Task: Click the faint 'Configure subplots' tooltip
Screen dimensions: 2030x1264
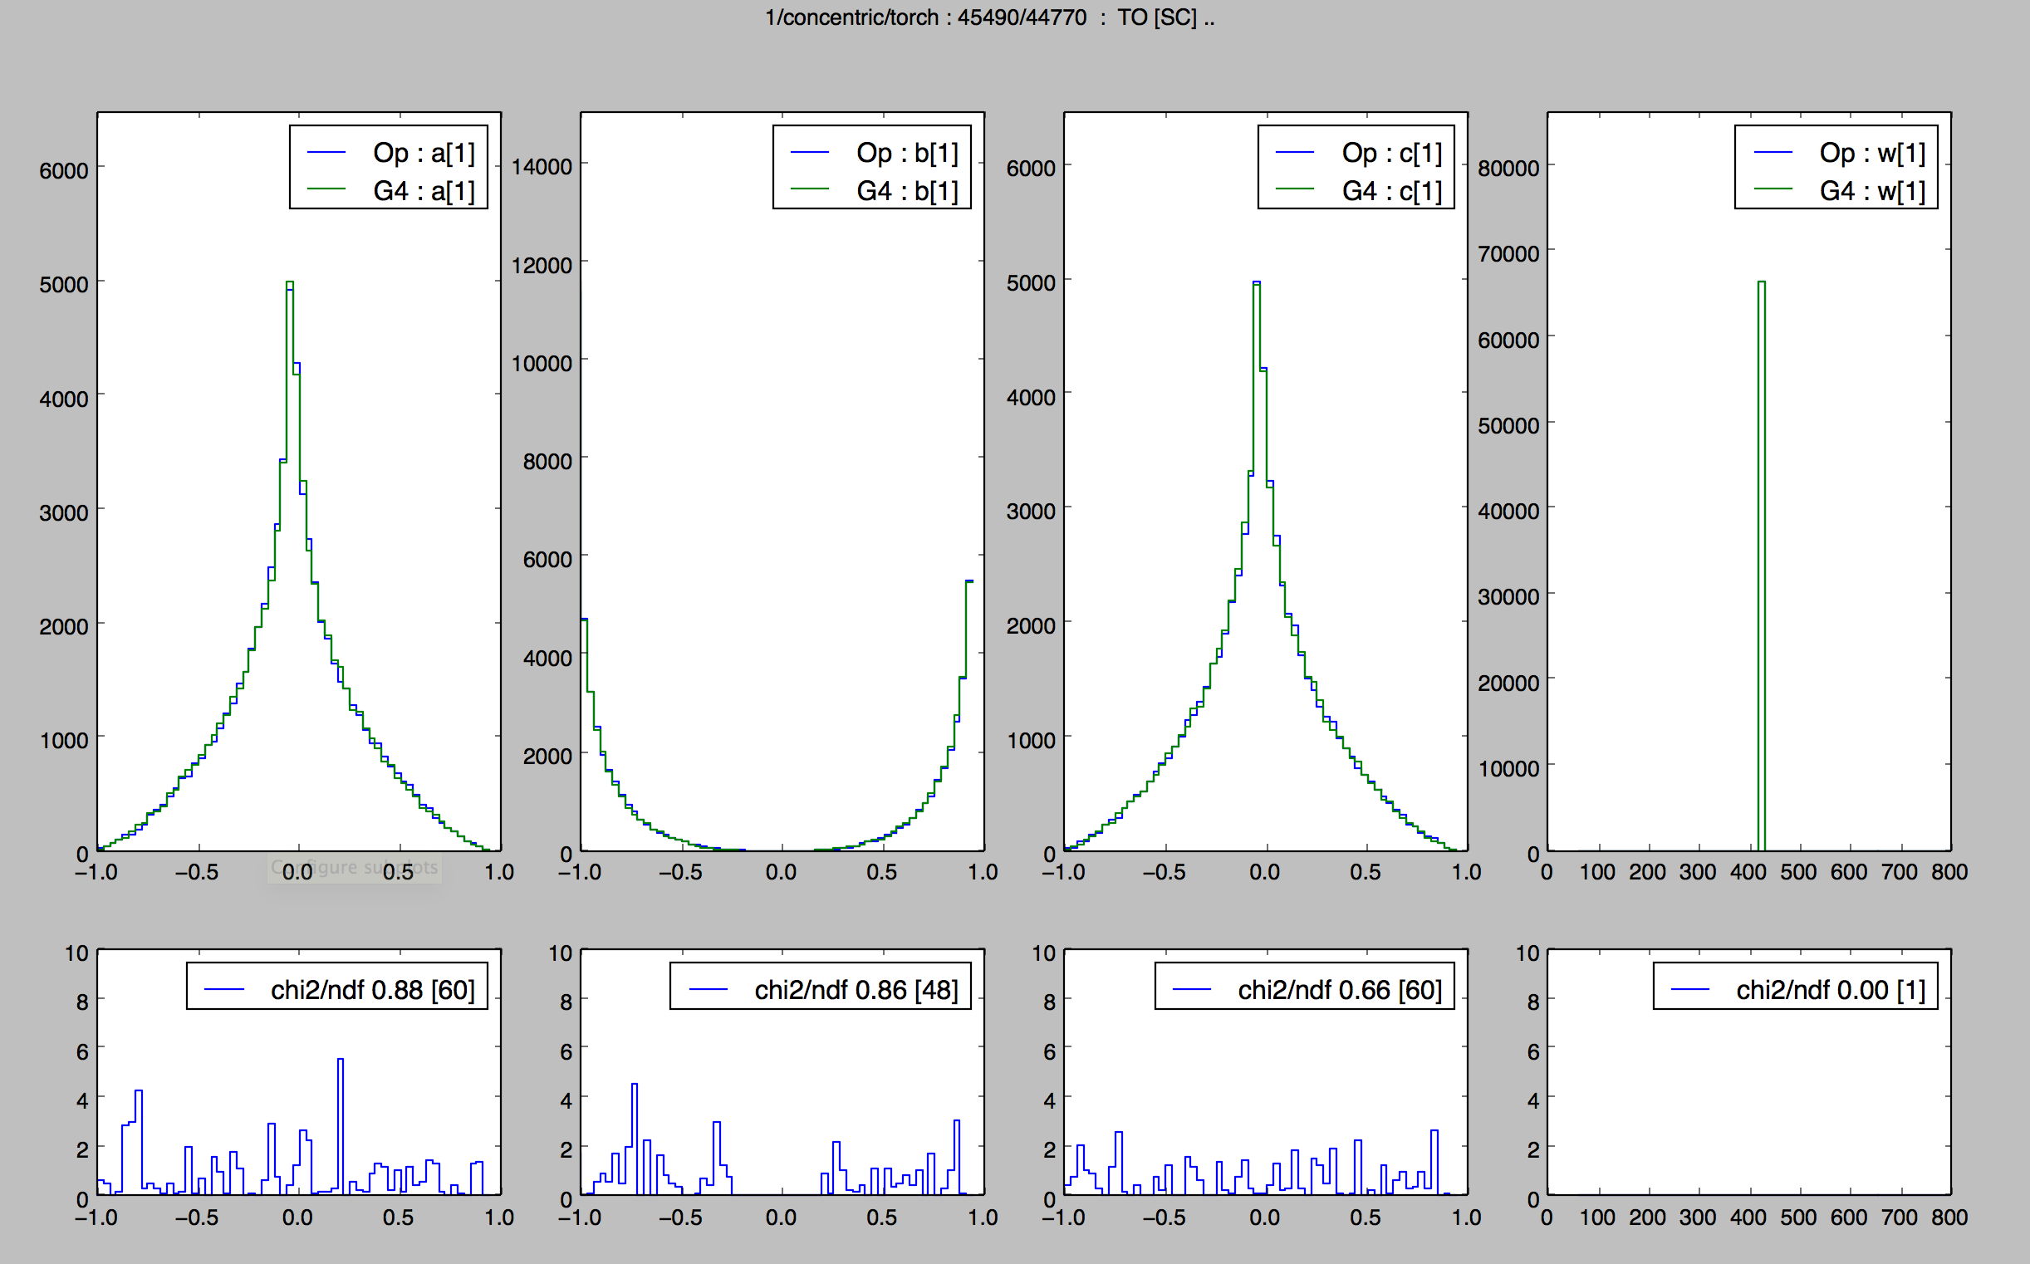Action: click(x=355, y=868)
